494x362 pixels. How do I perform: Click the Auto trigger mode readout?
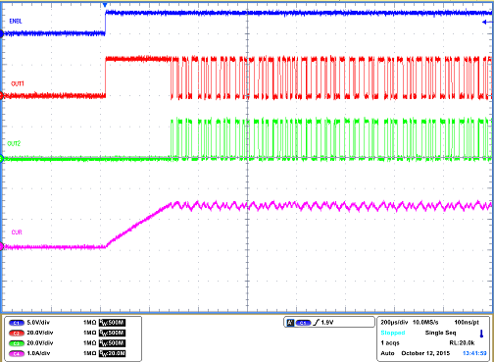pyautogui.click(x=387, y=353)
